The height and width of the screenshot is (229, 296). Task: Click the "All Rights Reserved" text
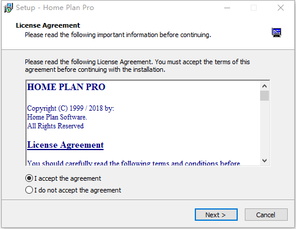coord(55,126)
